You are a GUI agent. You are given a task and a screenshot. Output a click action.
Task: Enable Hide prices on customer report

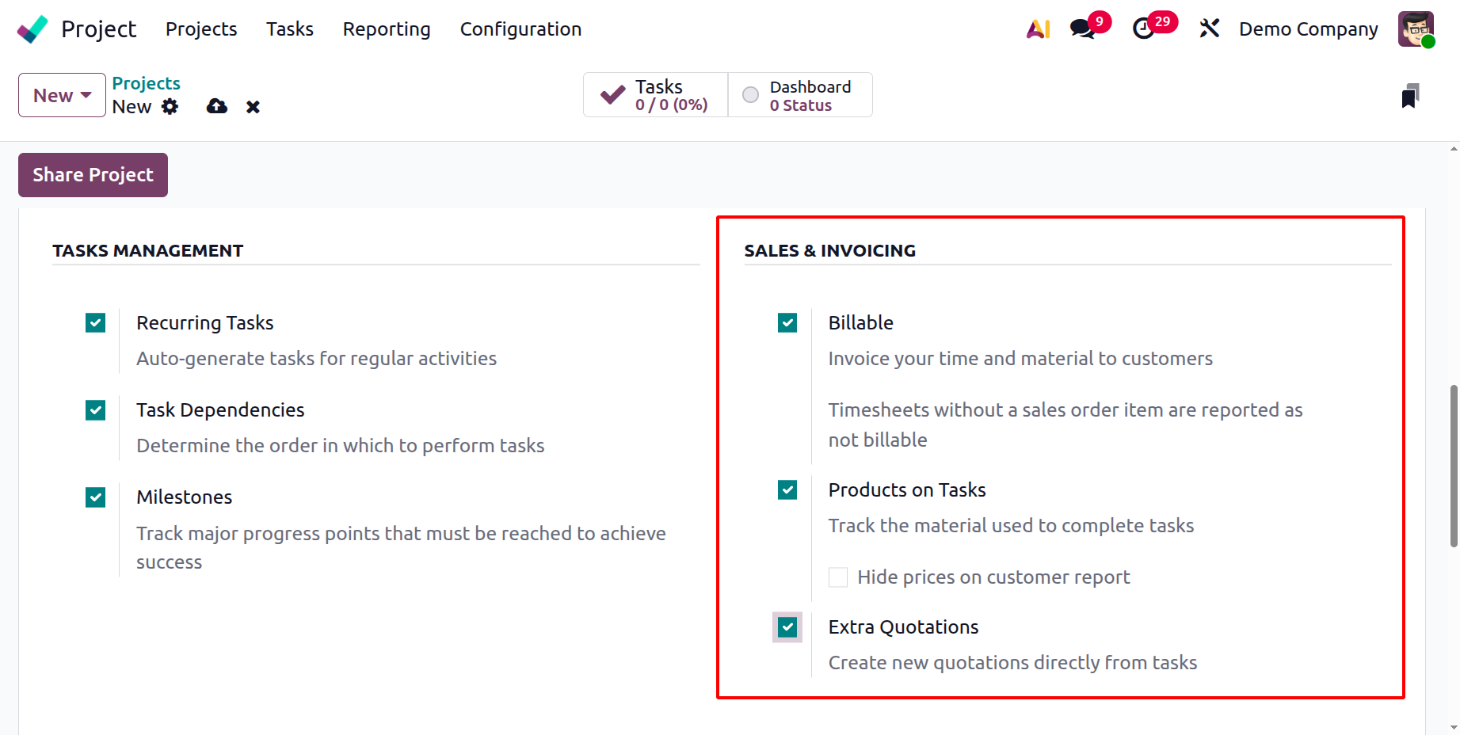(x=838, y=577)
